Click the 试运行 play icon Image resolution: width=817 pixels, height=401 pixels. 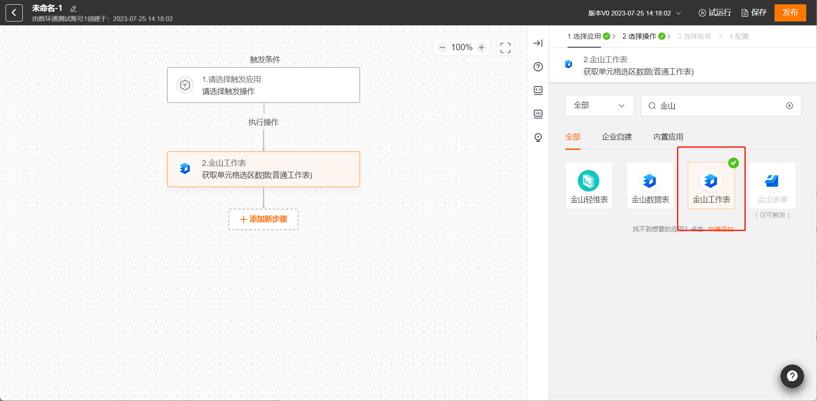click(x=702, y=13)
